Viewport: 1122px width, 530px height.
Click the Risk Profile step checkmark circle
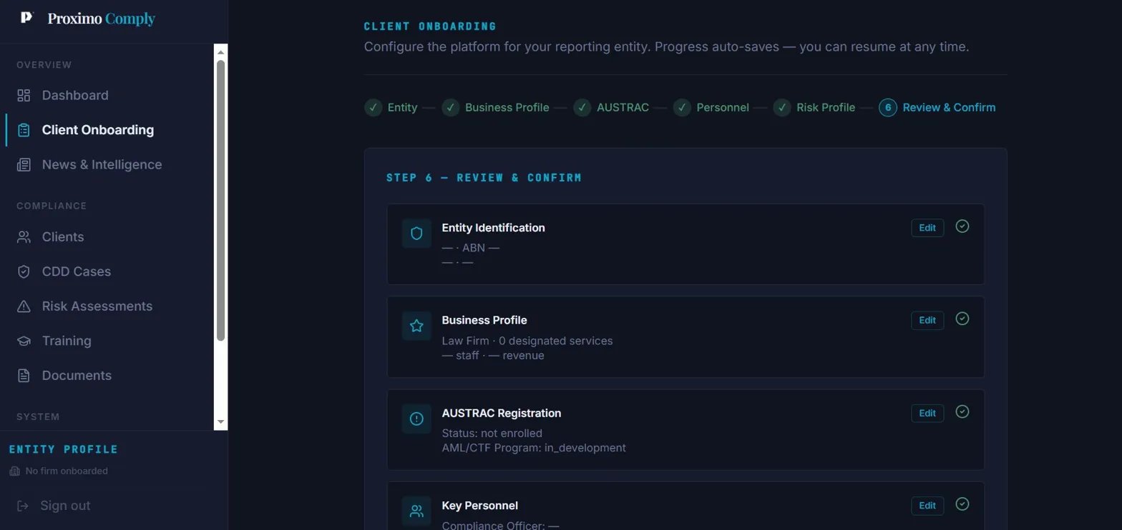(x=782, y=108)
